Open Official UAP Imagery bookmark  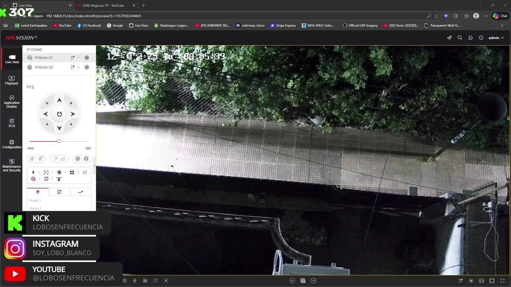[x=360, y=26]
